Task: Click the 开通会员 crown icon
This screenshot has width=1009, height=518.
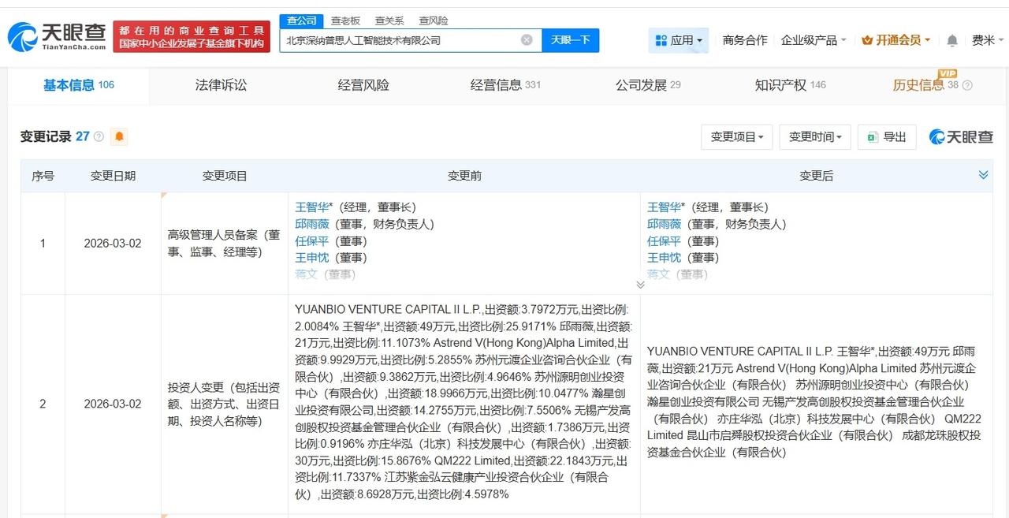Action: click(x=866, y=39)
